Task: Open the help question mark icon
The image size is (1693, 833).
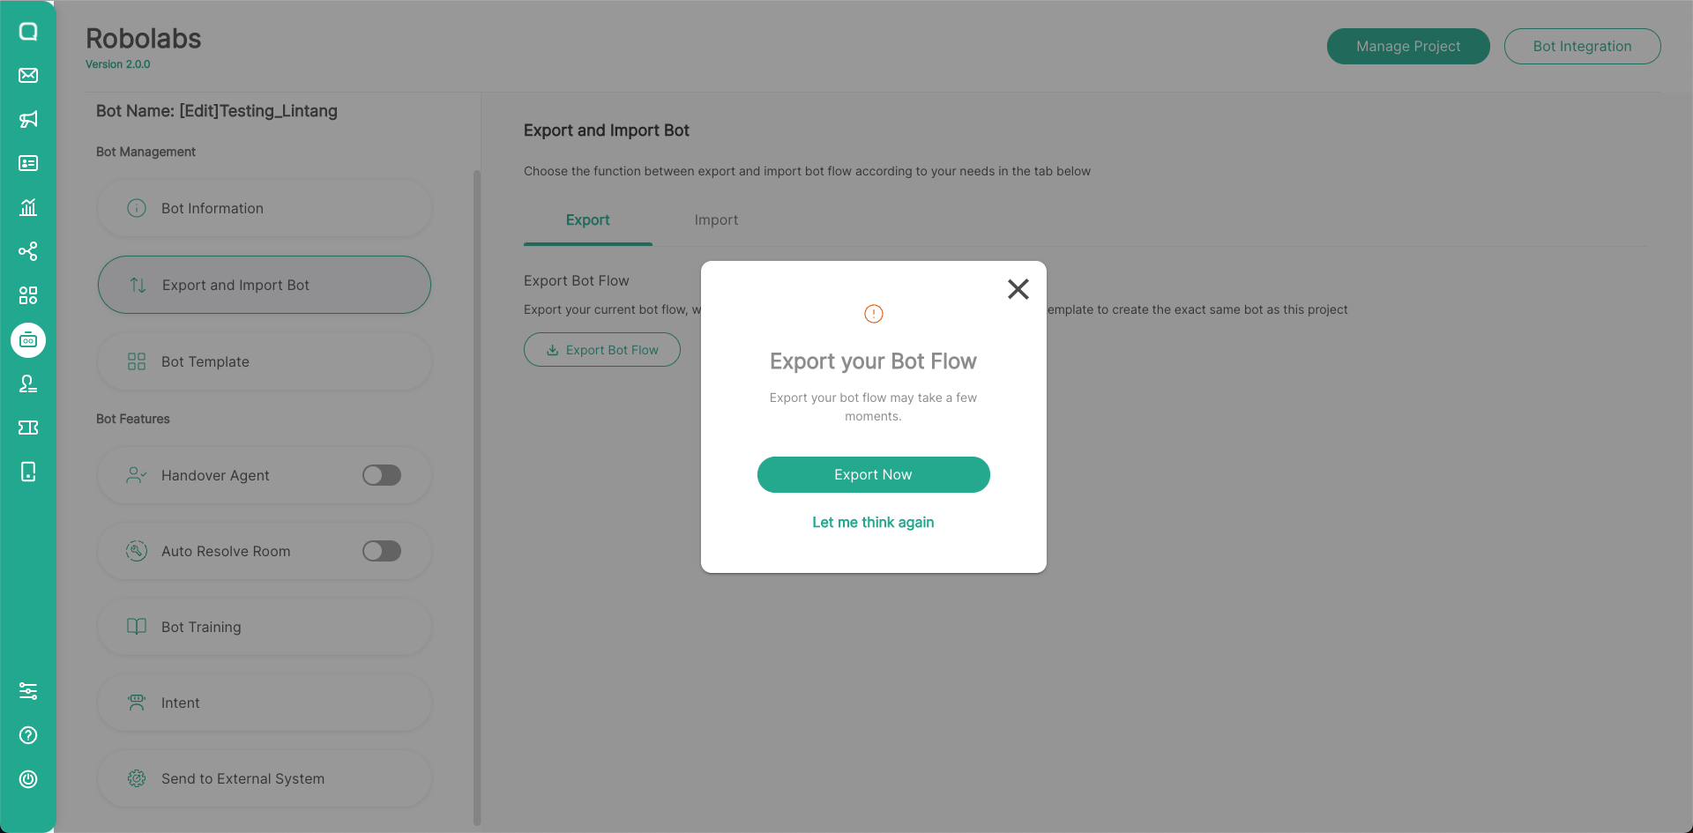Action: [x=28, y=735]
